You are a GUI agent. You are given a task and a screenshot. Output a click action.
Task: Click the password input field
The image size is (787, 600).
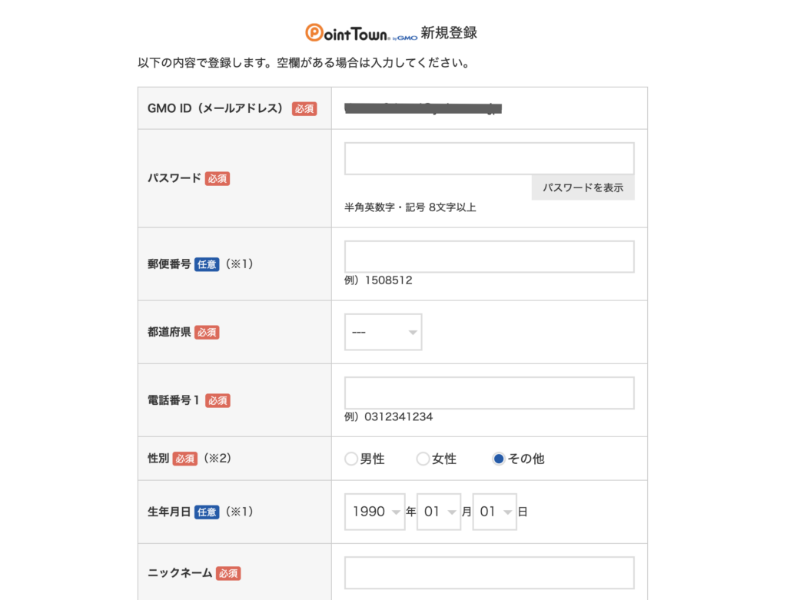(x=489, y=159)
